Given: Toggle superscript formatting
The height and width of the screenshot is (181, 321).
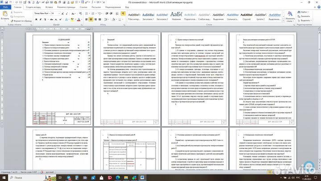Looking at the screenshot, I should [60, 20].
